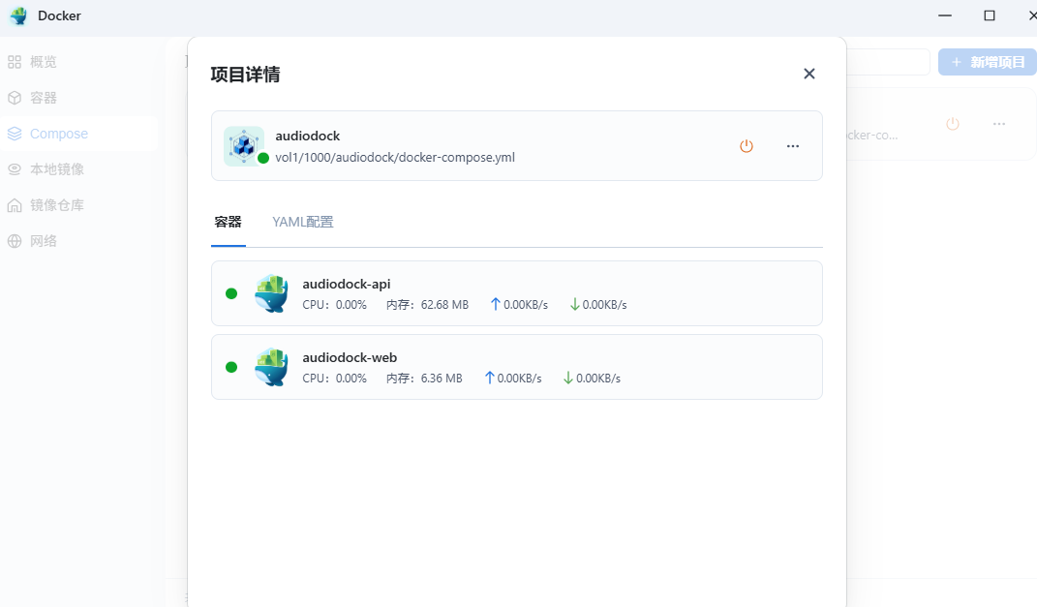Open the 概览 (Overview) section in sidebar
The height and width of the screenshot is (607, 1037).
(x=43, y=61)
